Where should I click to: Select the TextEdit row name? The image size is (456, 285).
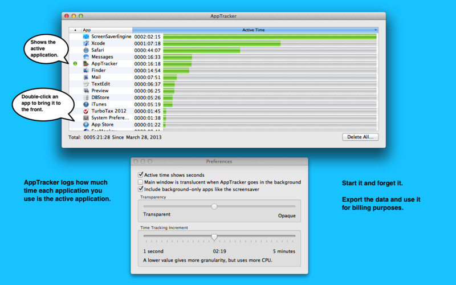[x=101, y=84]
